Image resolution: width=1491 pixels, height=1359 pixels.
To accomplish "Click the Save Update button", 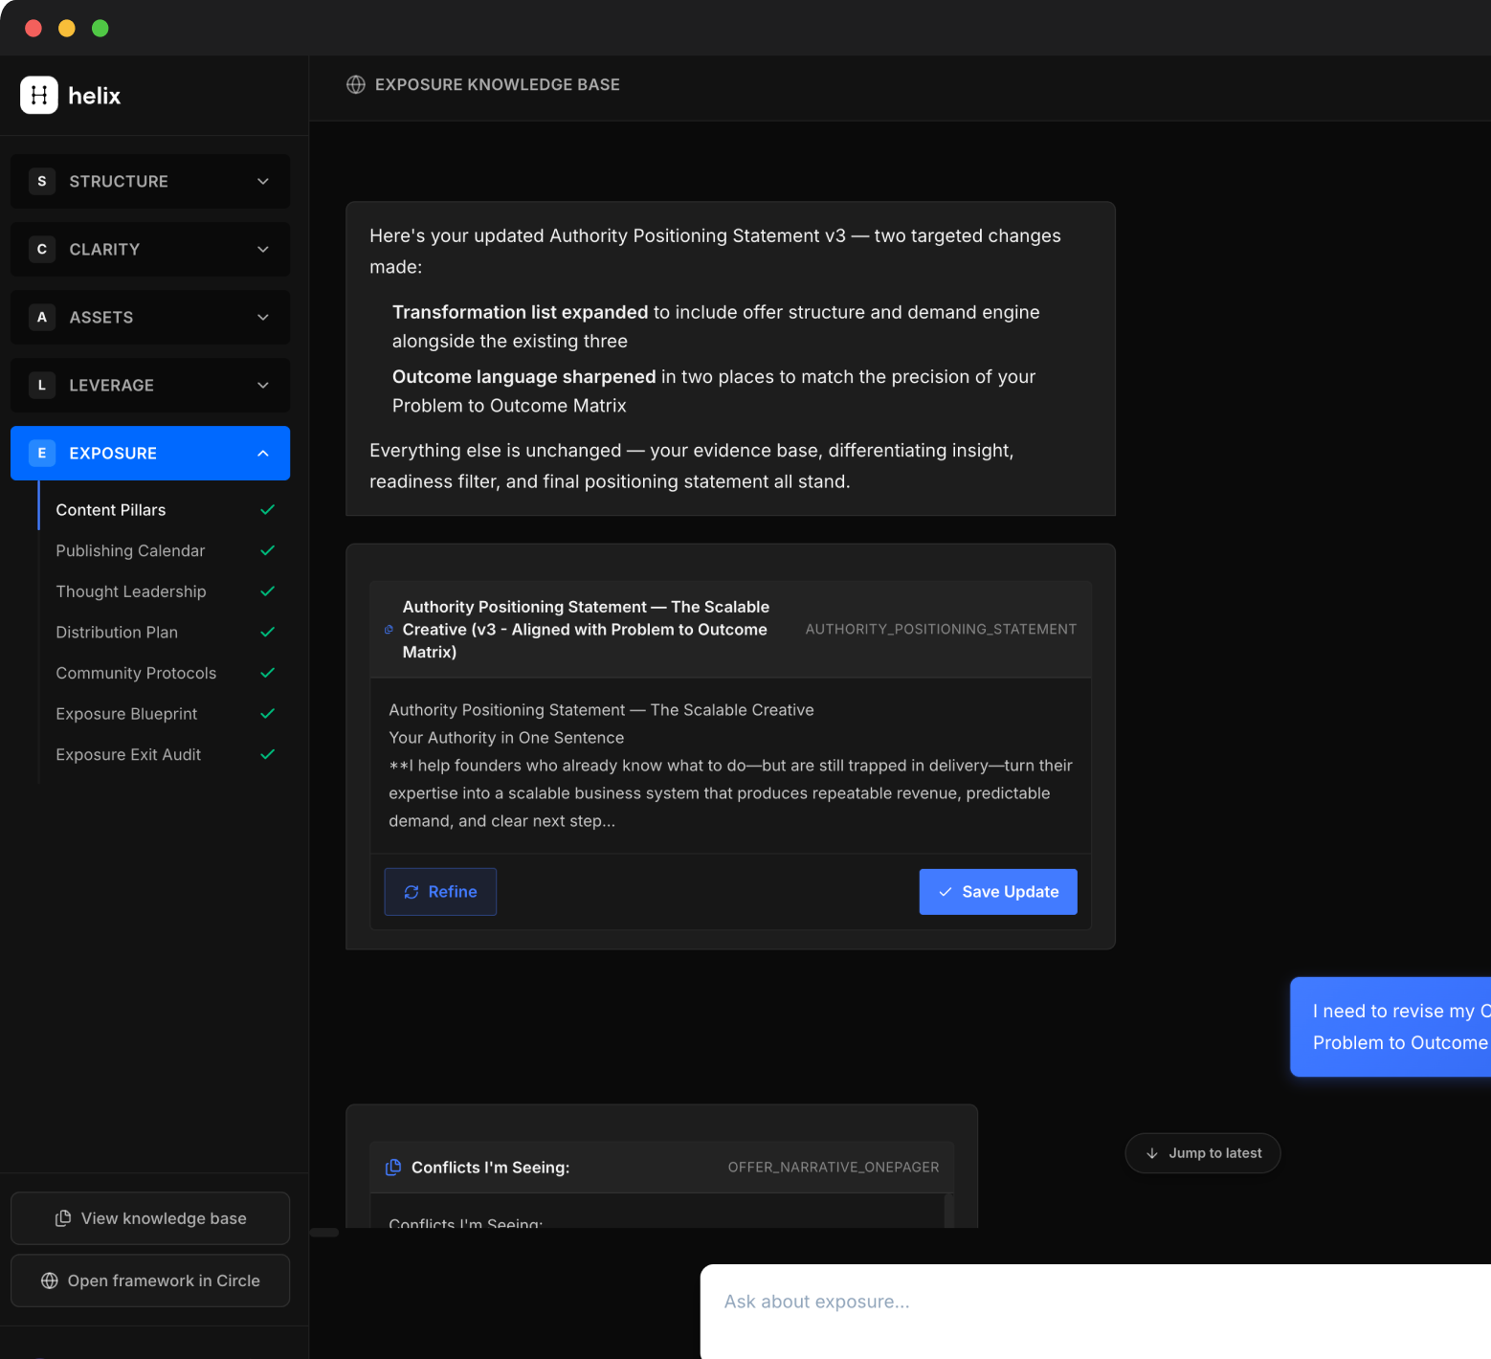I will point(998,892).
